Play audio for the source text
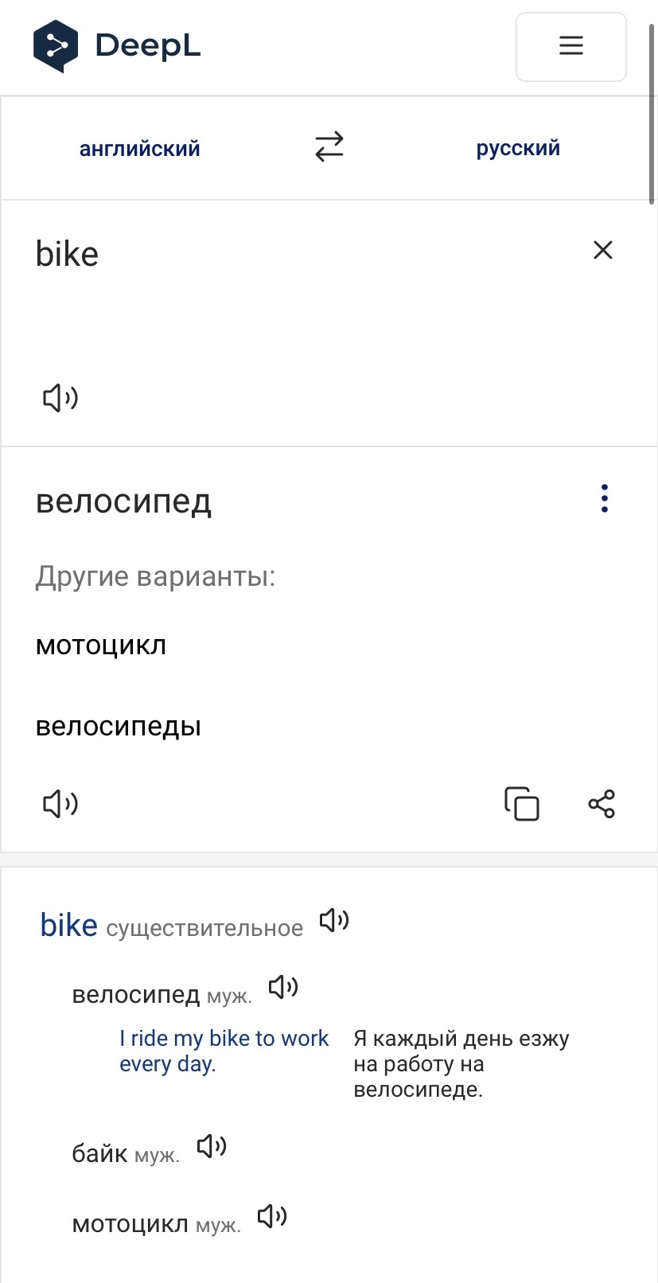The width and height of the screenshot is (658, 1283). click(x=60, y=397)
